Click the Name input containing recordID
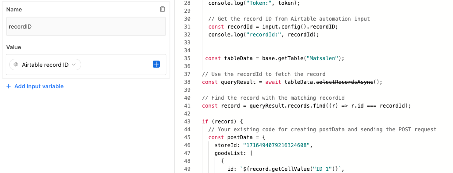The image size is (453, 173). (x=86, y=26)
